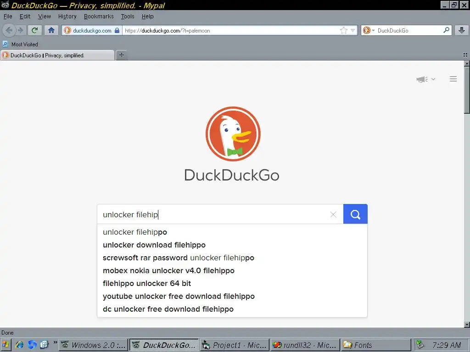This screenshot has height=352, width=470.
Task: Click the browser Back arrow button
Action: point(9,30)
